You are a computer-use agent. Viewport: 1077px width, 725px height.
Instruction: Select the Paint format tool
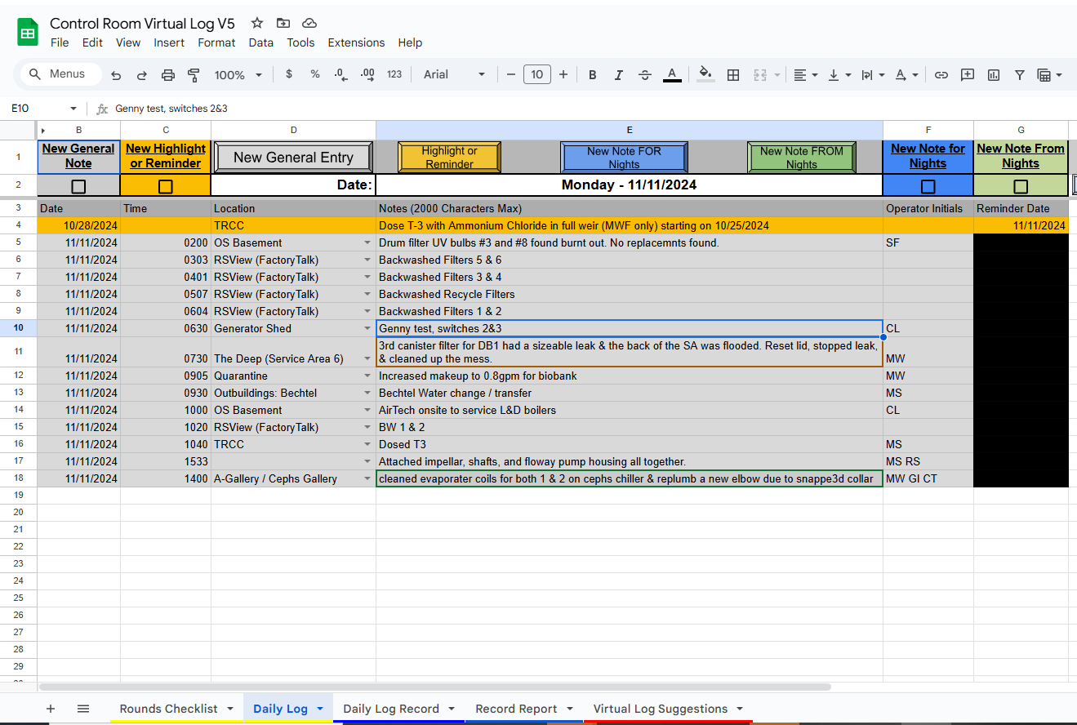click(x=194, y=75)
